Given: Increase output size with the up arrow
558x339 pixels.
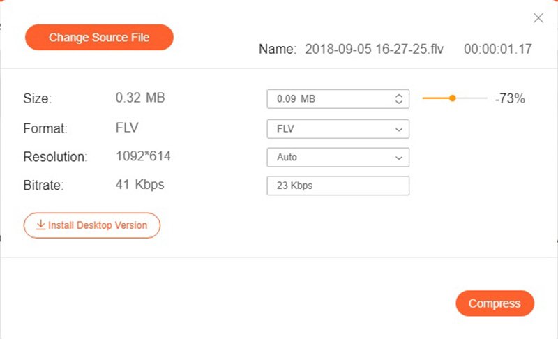Looking at the screenshot, I should [x=399, y=96].
